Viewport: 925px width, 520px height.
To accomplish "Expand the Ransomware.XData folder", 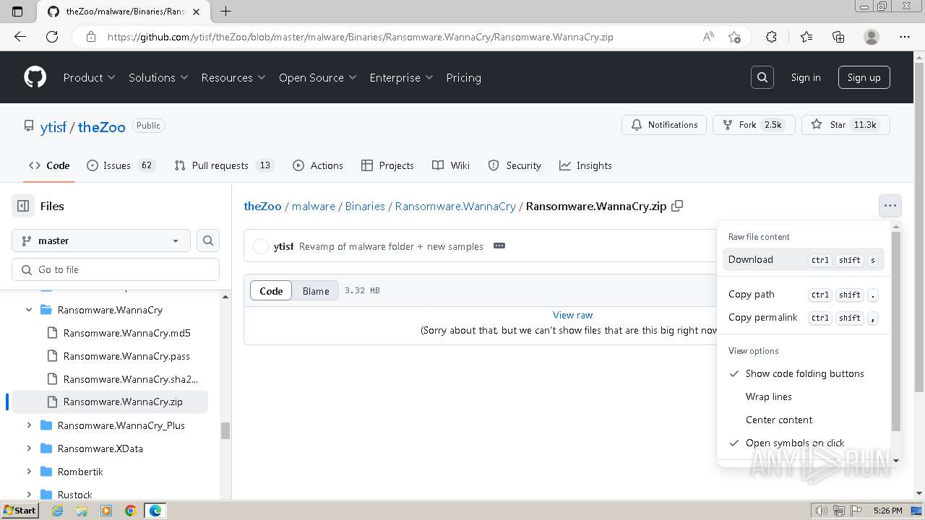I will pos(29,448).
